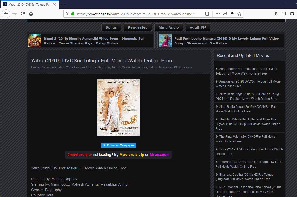Open the Adult 18+ menu button

pyautogui.click(x=198, y=27)
